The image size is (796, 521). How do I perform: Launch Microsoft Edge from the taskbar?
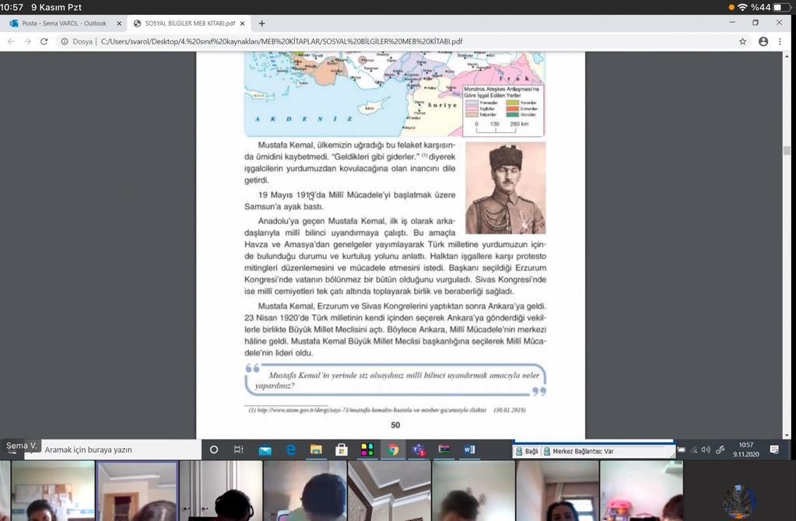point(290,449)
